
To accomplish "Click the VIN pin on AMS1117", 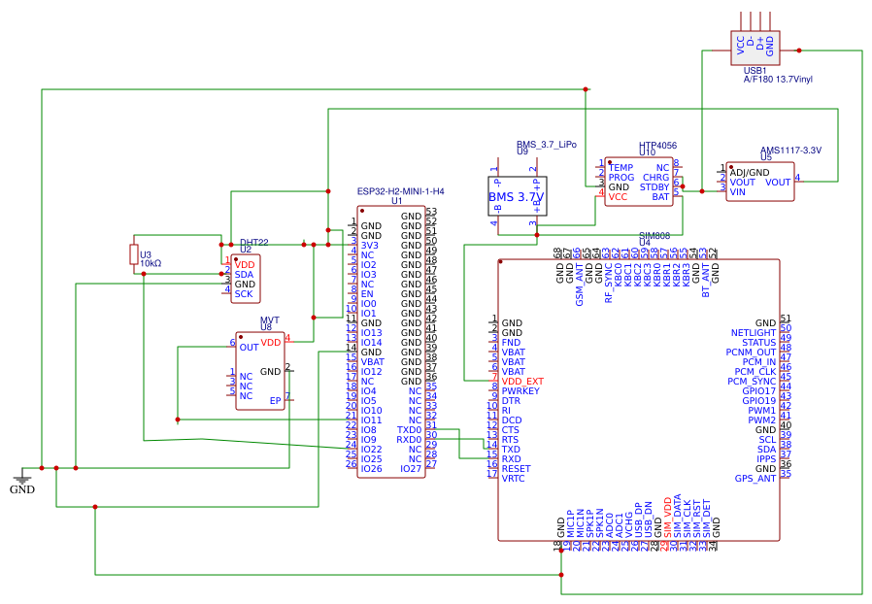I will click(x=737, y=192).
